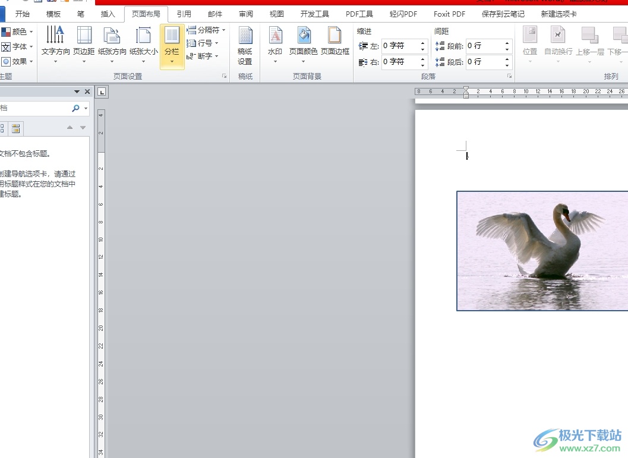Open the 断字 hyphenation dropdown
The image size is (628, 458).
pos(203,56)
